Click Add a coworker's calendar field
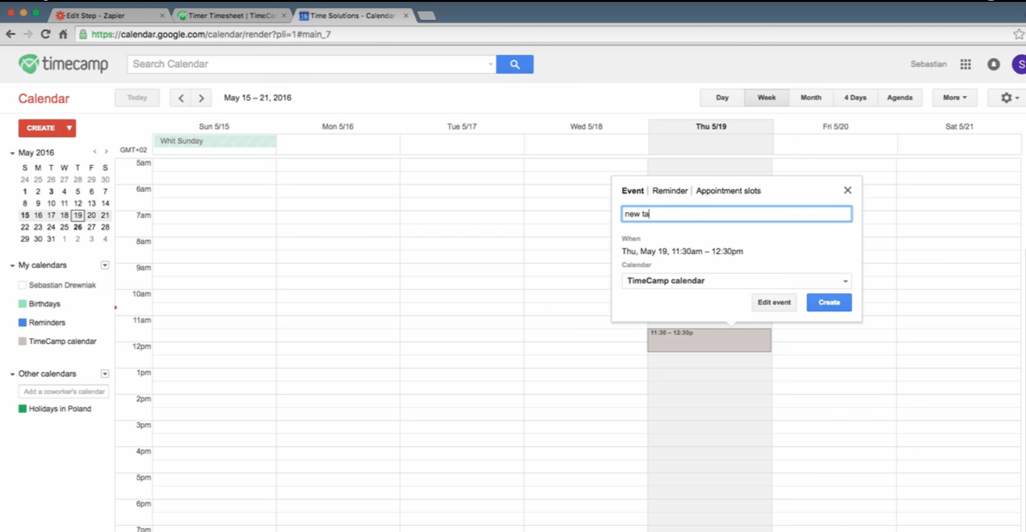Image resolution: width=1026 pixels, height=532 pixels. pyautogui.click(x=64, y=392)
